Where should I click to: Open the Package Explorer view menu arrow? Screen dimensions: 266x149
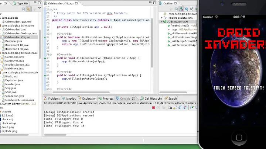[40, 8]
